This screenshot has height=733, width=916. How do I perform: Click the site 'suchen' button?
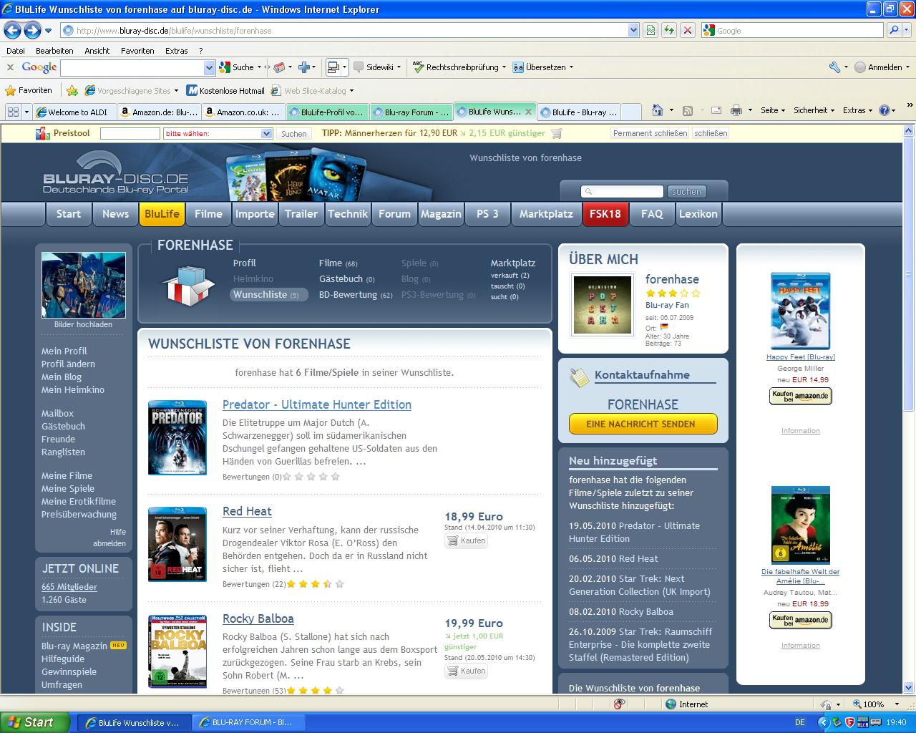(686, 191)
